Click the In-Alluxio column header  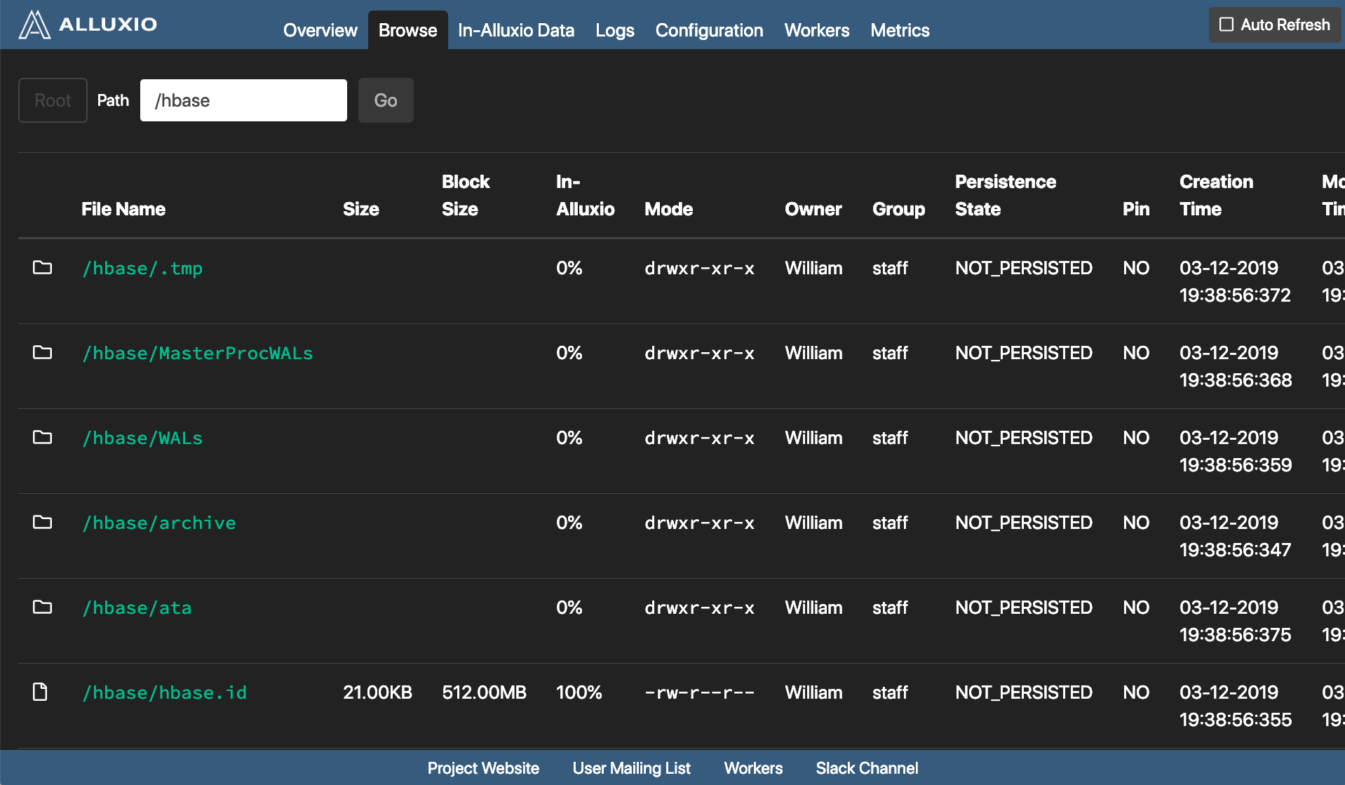click(586, 195)
